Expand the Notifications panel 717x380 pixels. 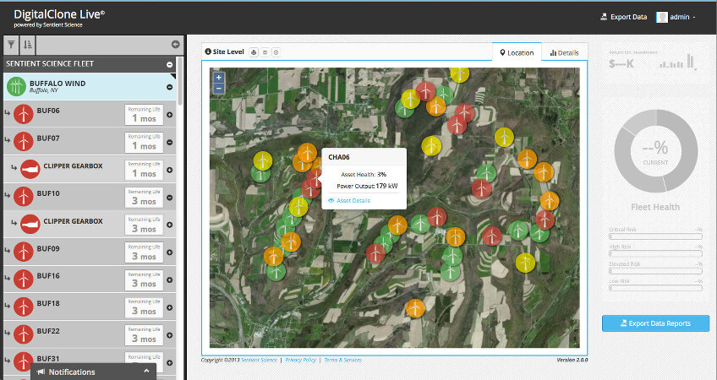[x=146, y=372]
